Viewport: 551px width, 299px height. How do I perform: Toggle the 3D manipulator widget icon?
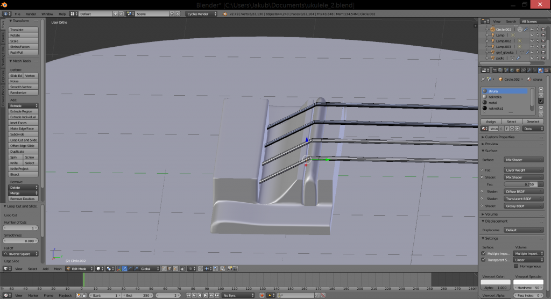(x=119, y=269)
